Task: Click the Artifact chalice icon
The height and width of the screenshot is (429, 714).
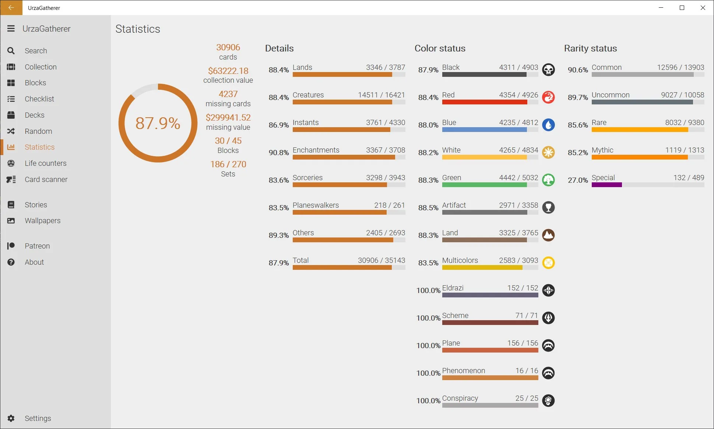Action: pos(548,208)
